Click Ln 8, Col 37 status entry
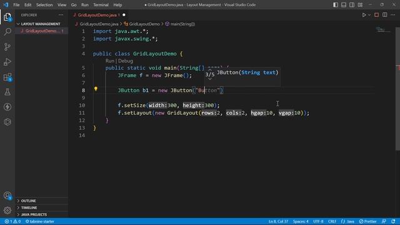Image resolution: width=400 pixels, height=225 pixels. pyautogui.click(x=278, y=221)
